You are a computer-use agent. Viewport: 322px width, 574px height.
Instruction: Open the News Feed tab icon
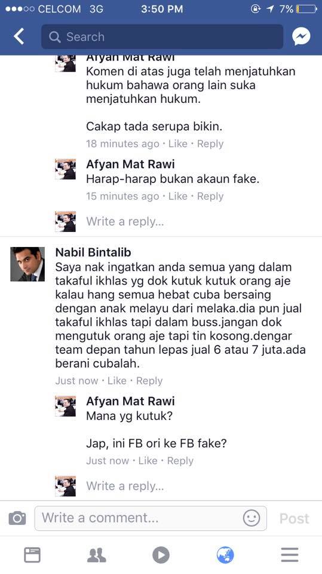(32, 555)
